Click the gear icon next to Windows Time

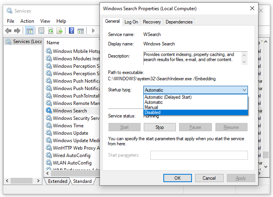(x=49, y=125)
